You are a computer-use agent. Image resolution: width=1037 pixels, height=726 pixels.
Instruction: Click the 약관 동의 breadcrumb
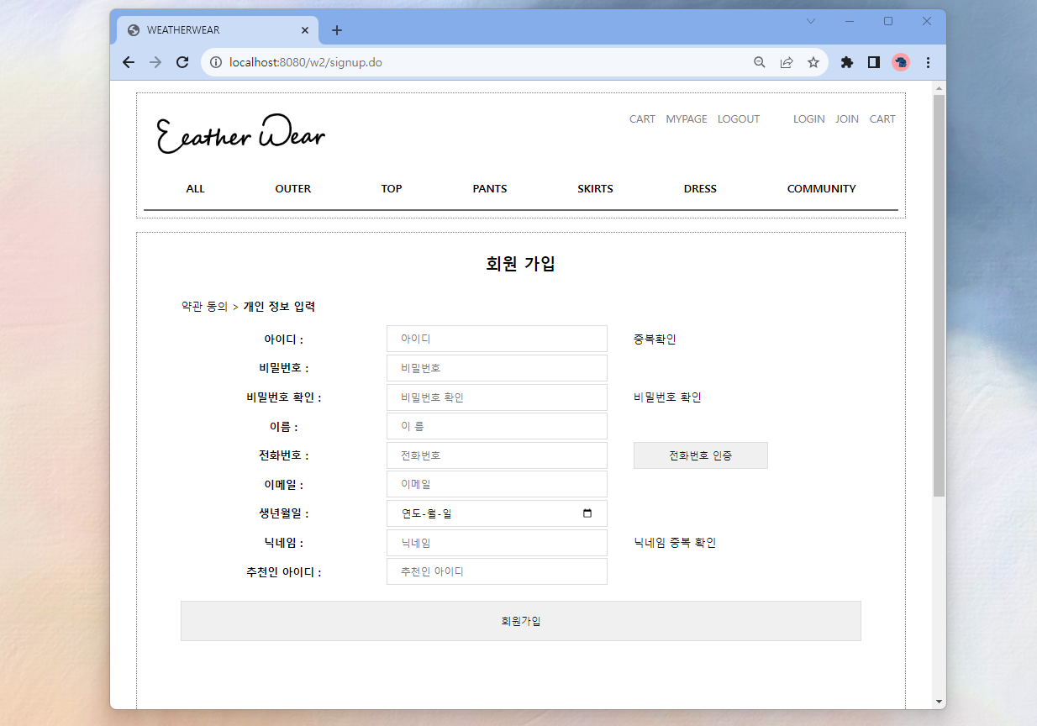point(204,307)
